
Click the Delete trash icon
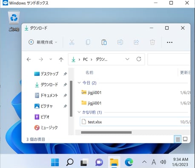pos(152,42)
